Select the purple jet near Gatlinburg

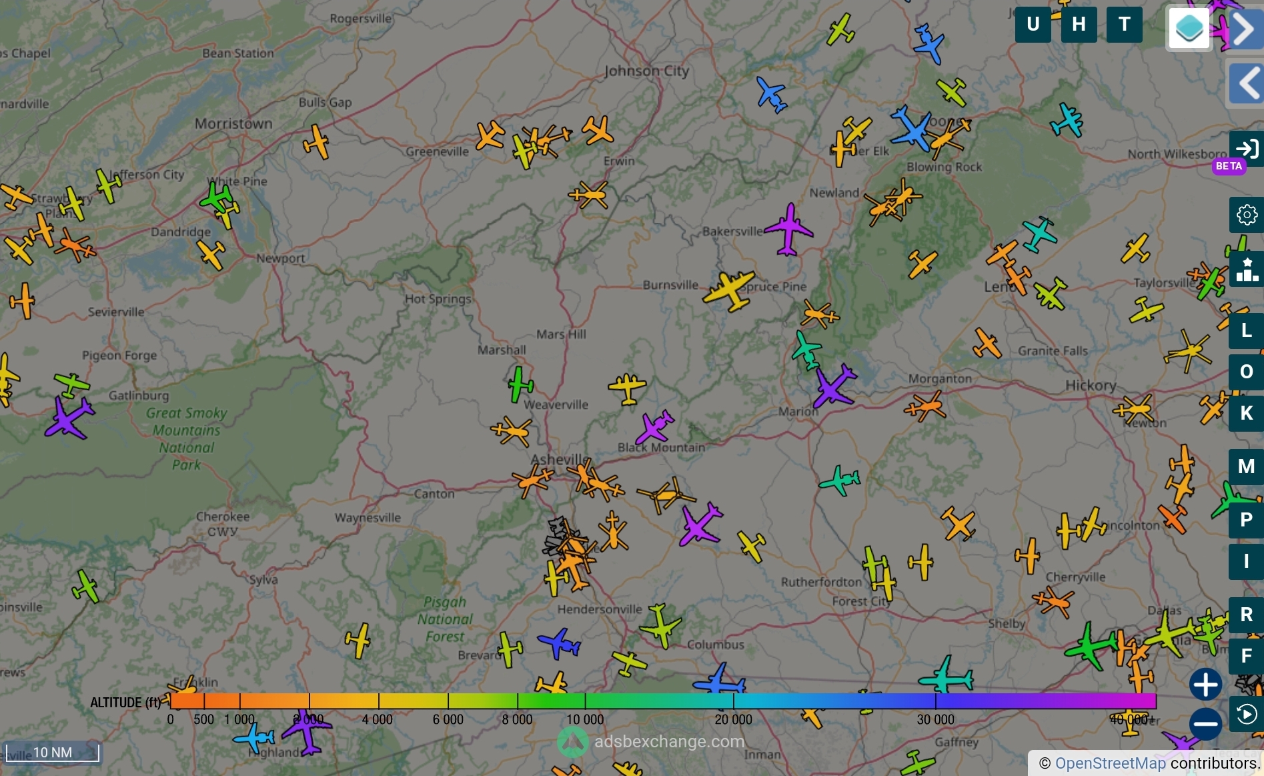point(69,418)
